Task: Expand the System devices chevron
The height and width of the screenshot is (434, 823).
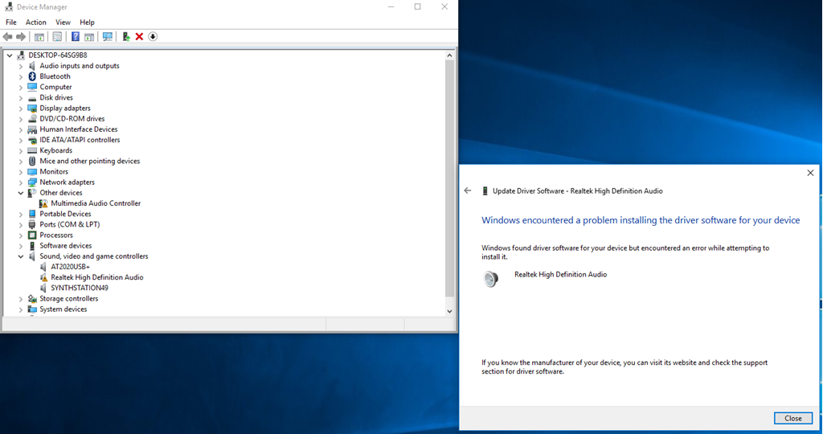Action: [20, 309]
